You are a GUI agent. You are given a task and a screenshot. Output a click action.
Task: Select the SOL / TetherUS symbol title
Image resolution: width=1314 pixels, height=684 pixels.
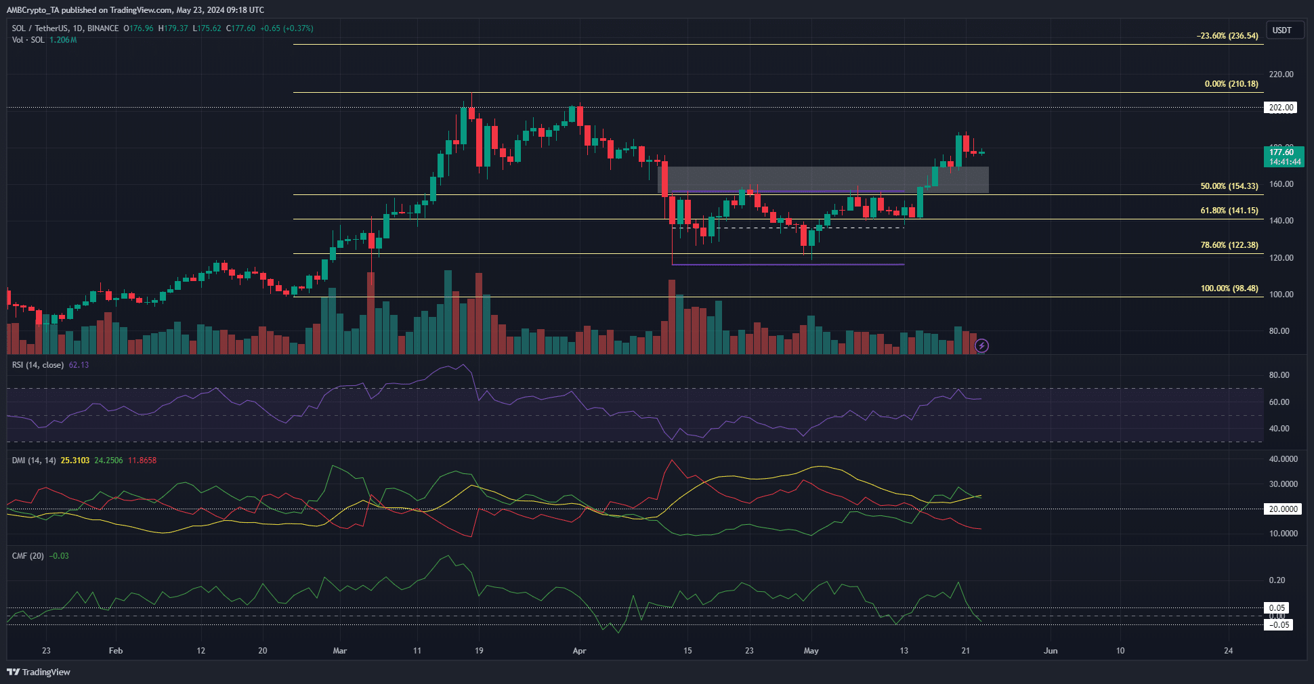pos(65,28)
